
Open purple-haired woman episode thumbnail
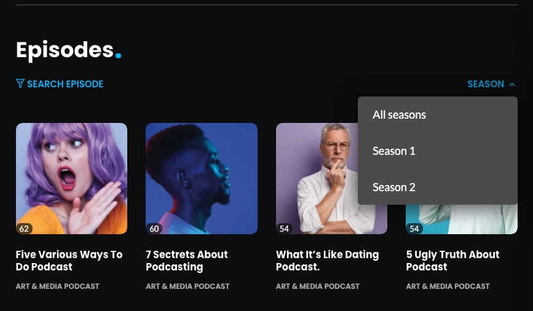pyautogui.click(x=72, y=178)
